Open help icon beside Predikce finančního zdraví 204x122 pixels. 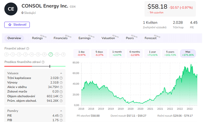43,62
